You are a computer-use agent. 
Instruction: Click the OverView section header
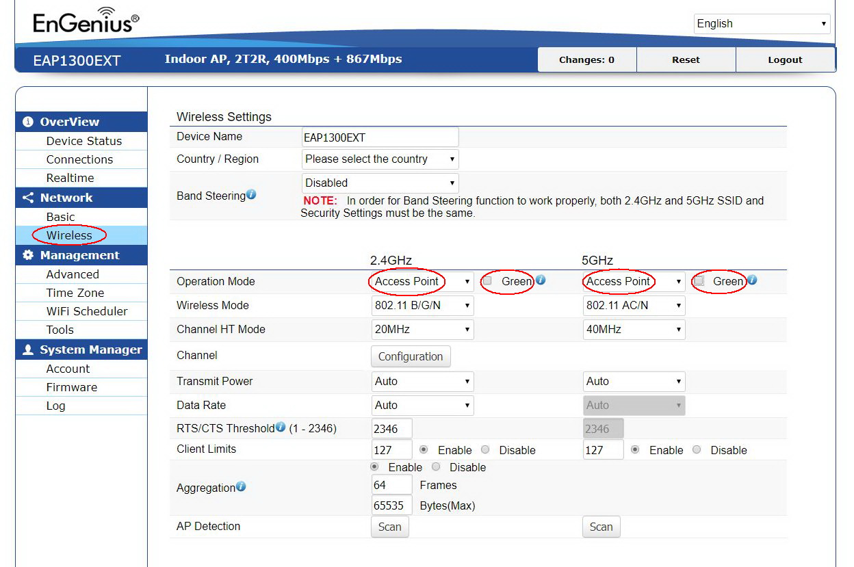coord(81,122)
